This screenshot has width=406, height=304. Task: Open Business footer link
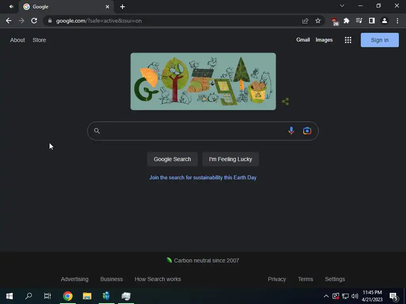click(x=111, y=279)
